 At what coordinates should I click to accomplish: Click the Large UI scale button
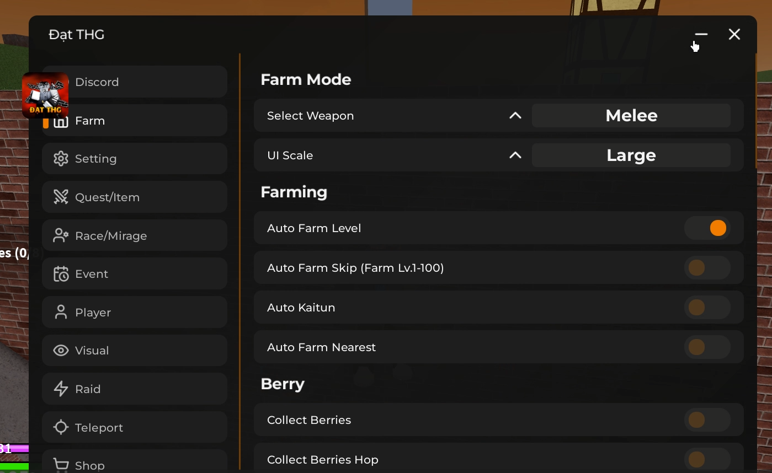tap(631, 155)
